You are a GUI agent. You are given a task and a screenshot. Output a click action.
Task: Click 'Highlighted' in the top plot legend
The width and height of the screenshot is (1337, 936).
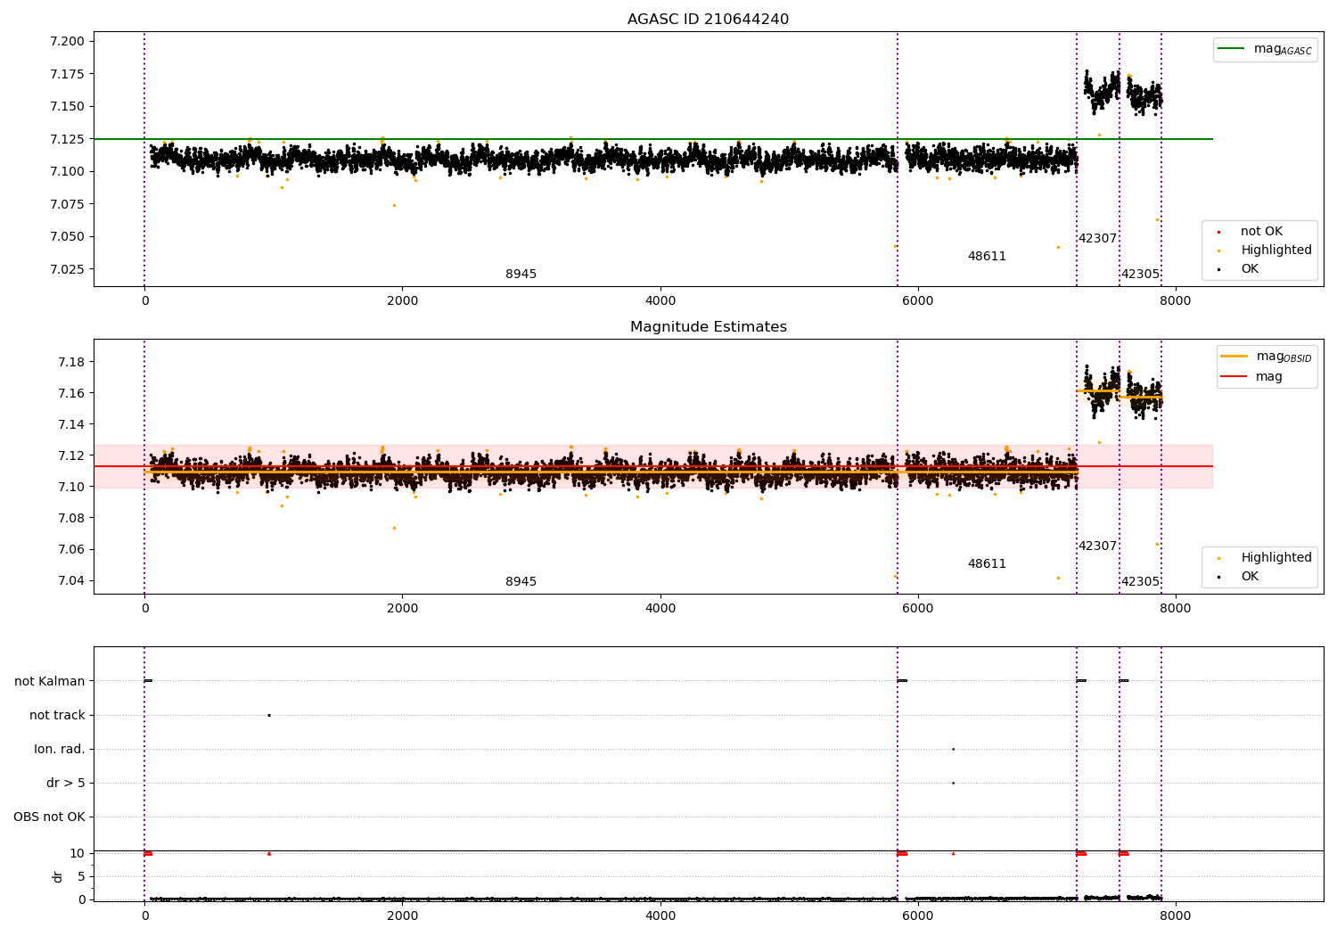pos(1275,250)
